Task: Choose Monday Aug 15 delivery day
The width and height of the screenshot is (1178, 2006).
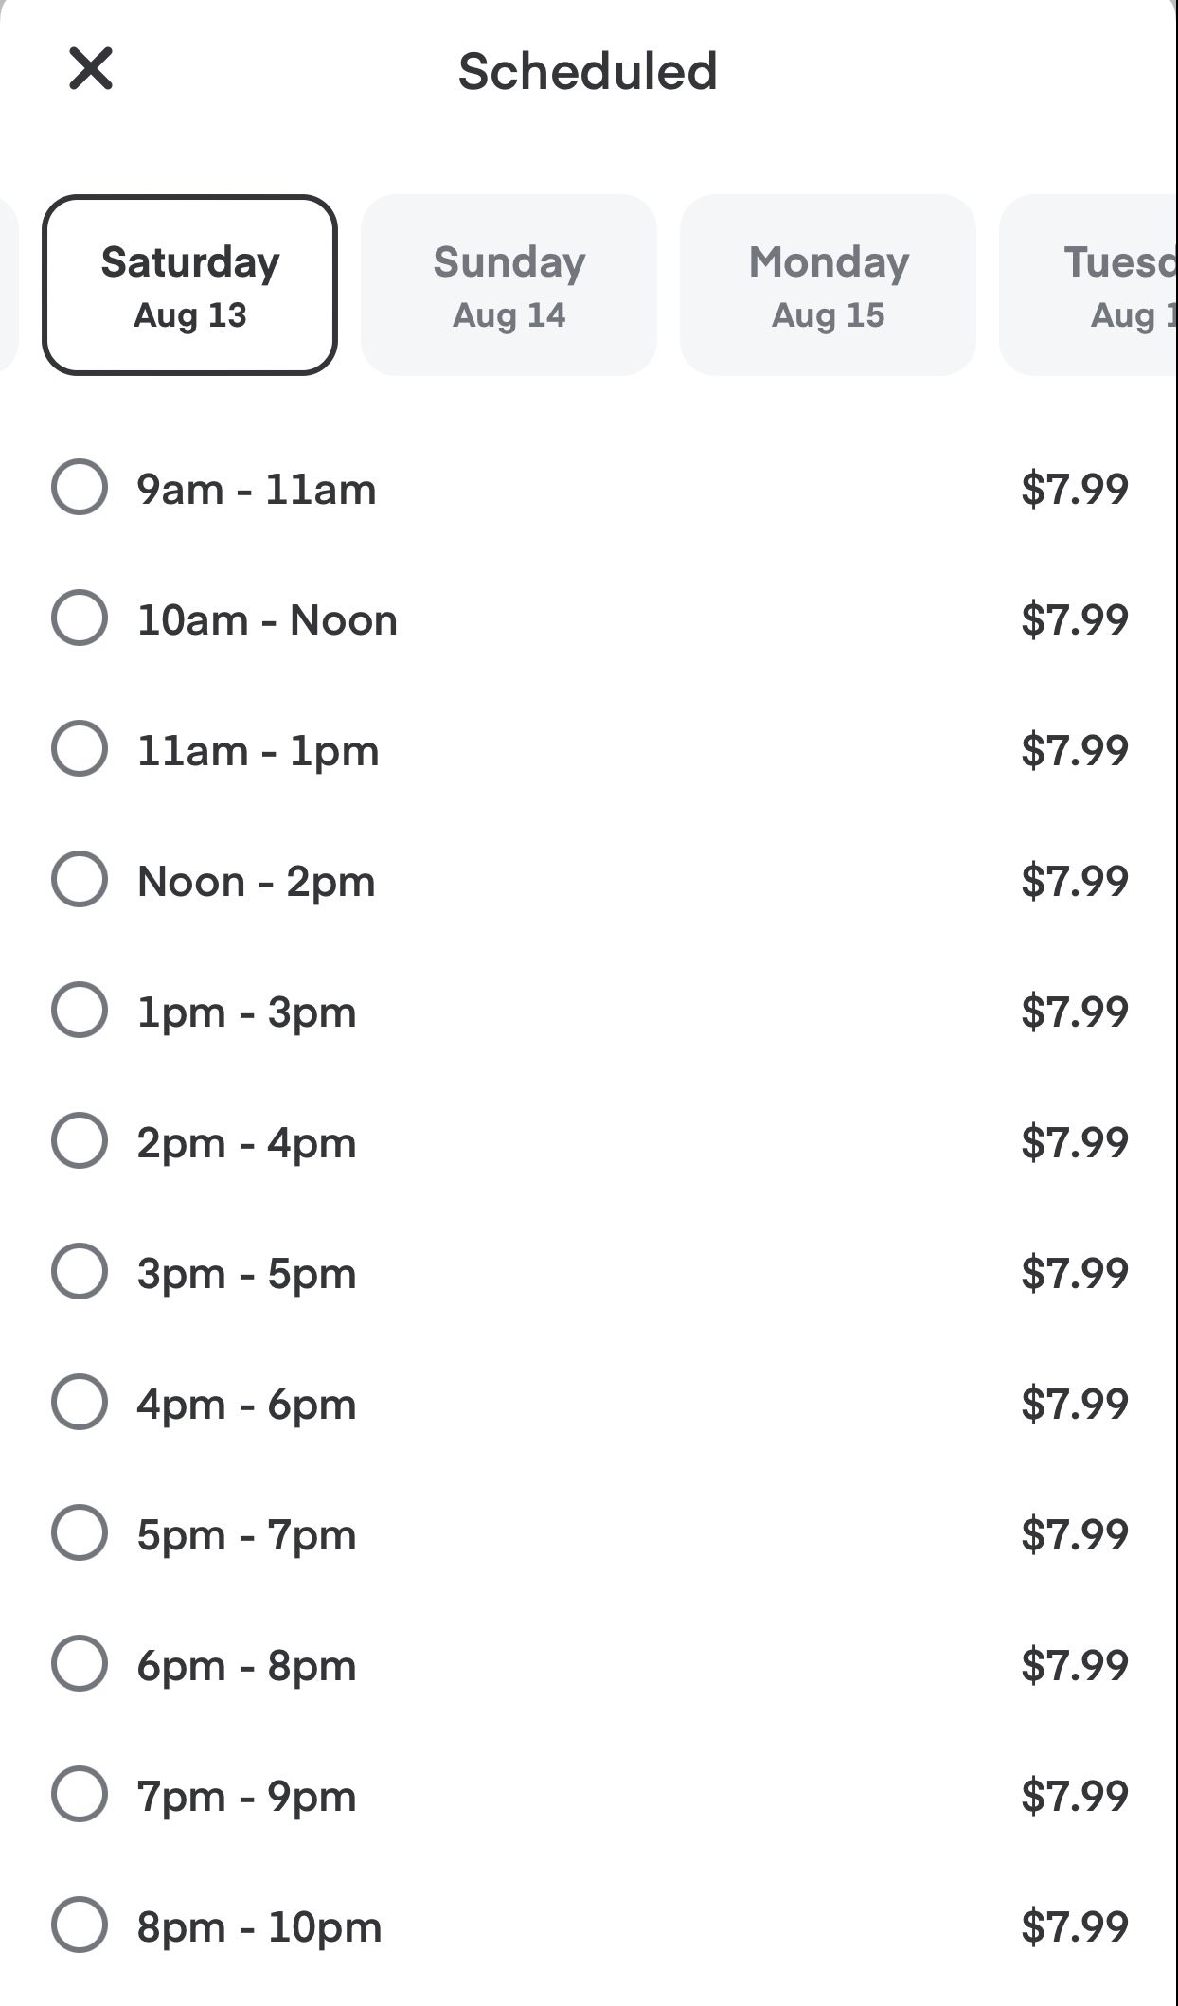Action: click(828, 285)
